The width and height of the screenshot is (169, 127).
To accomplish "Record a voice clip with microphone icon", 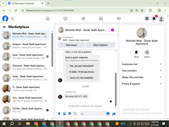I will (x=59, y=113).
